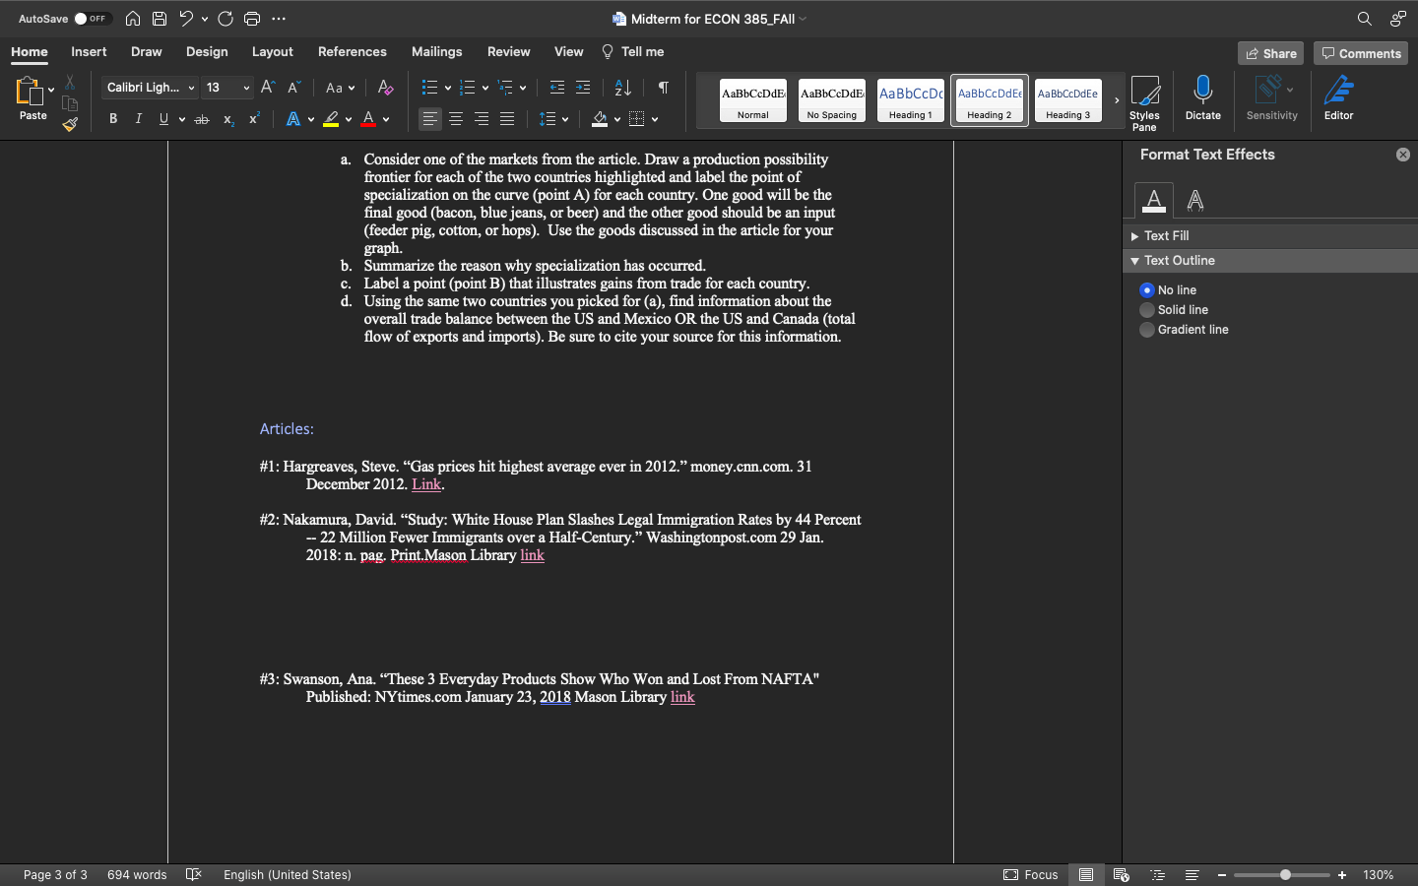Toggle the AutoSave switch
The width and height of the screenshot is (1418, 886).
click(92, 19)
